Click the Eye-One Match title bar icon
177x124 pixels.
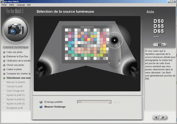click(x=2, y=1)
